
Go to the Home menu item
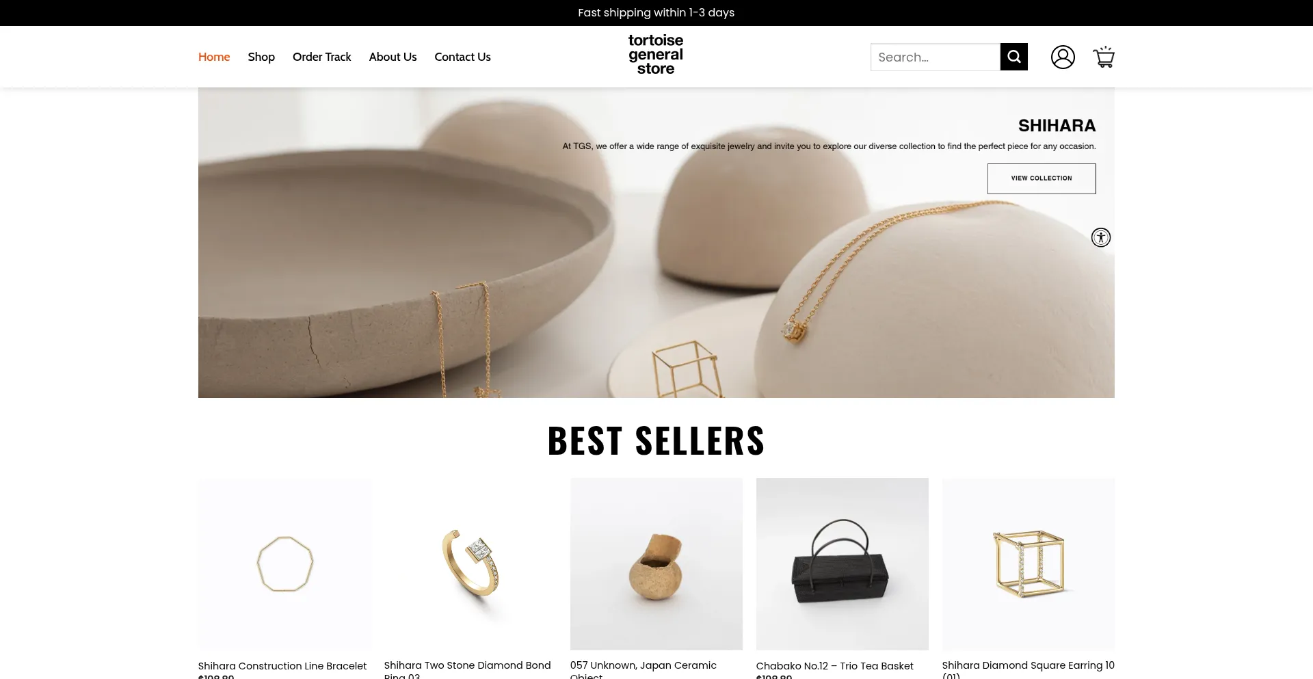pos(214,57)
